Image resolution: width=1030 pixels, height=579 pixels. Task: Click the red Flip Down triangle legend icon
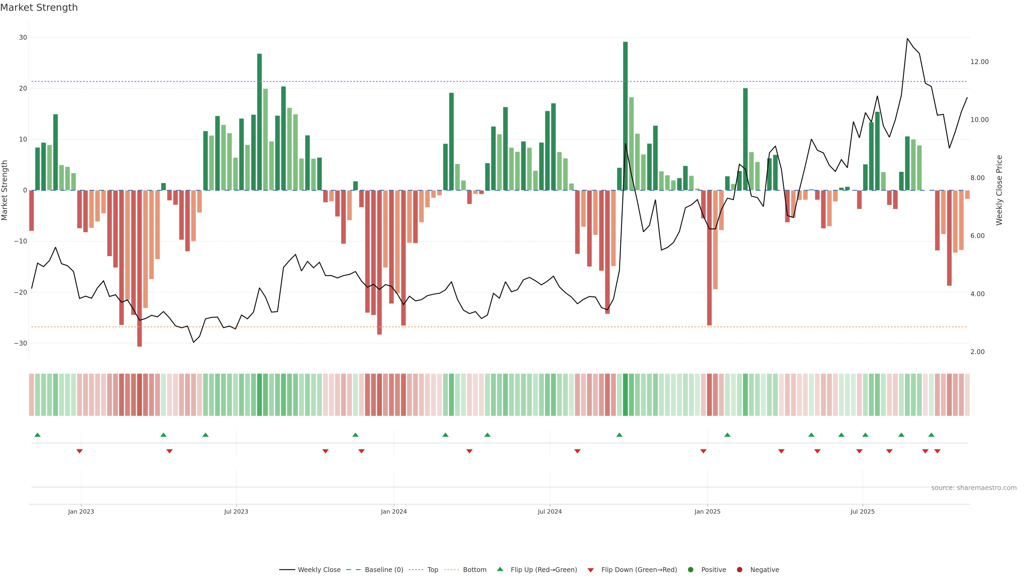click(591, 570)
